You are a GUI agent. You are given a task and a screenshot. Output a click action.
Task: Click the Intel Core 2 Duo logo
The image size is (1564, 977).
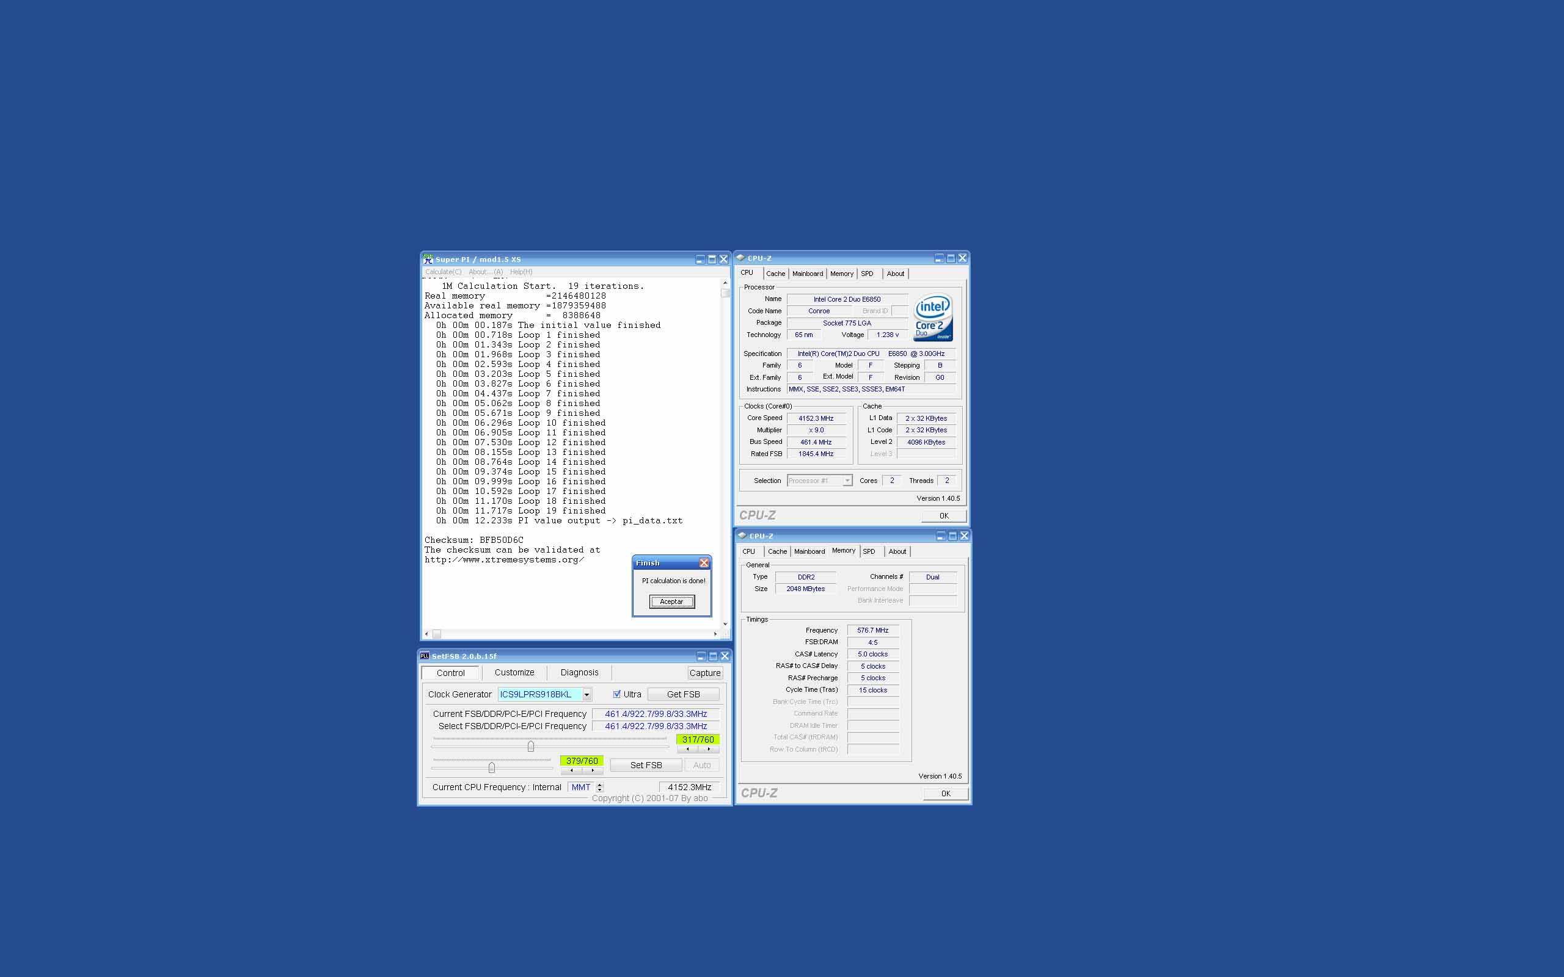pos(932,318)
